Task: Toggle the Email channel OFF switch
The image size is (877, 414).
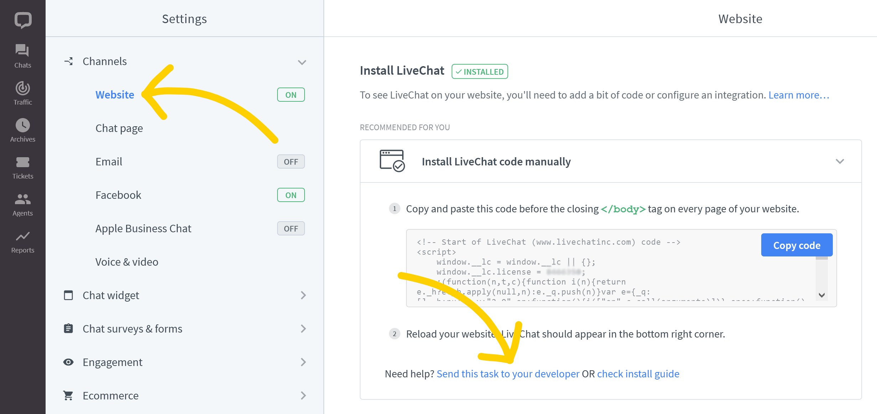Action: 290,161
